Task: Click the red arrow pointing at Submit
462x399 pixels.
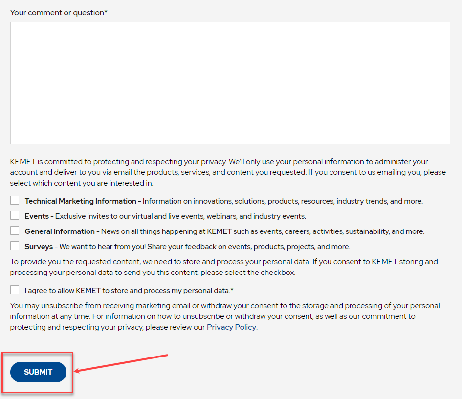Action: (x=121, y=363)
